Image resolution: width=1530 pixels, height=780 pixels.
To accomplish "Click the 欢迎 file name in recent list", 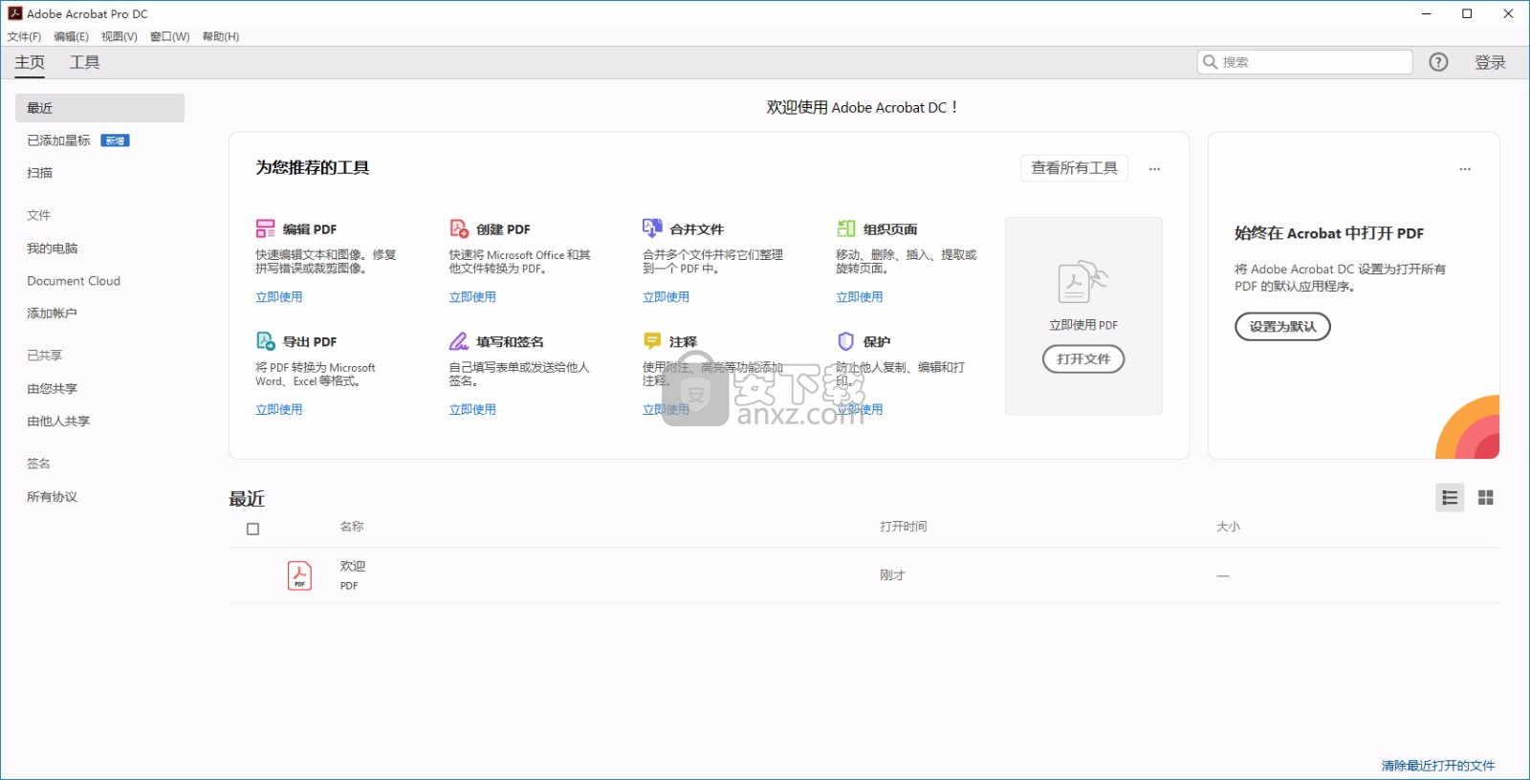I will click(x=353, y=566).
